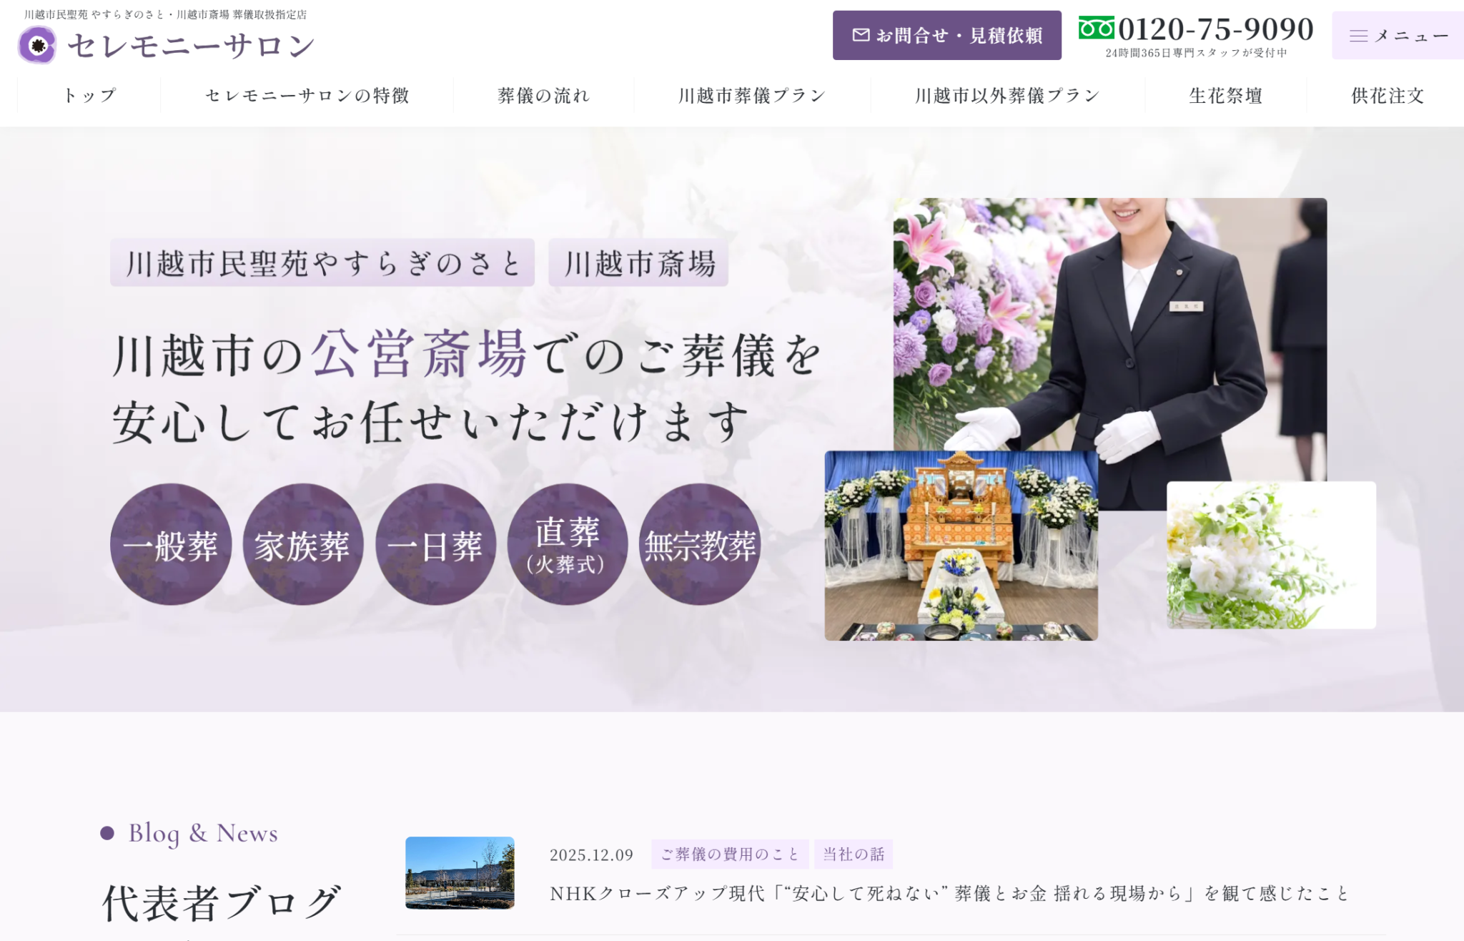1464x941 pixels.
Task: Open the hamburger メニュー button
Action: pyautogui.click(x=1398, y=36)
